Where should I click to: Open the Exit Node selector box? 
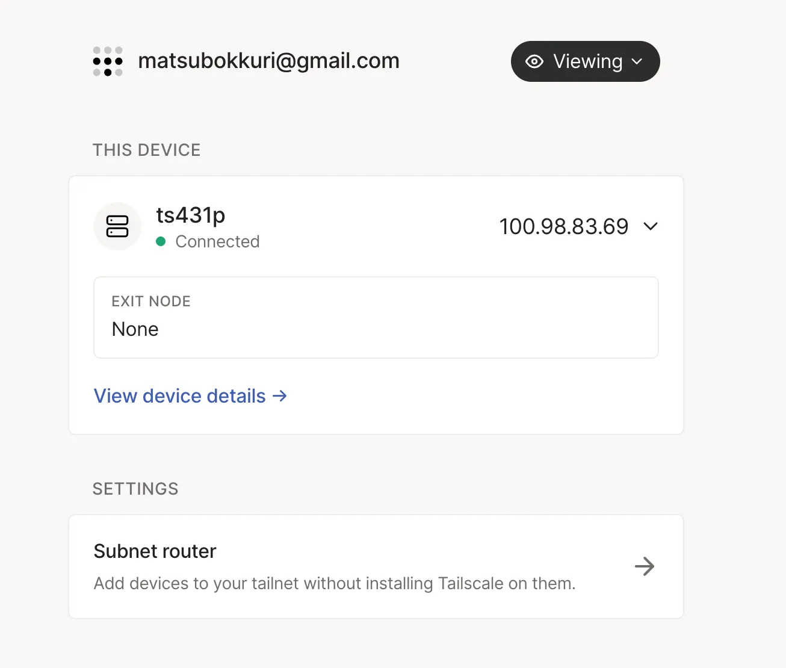point(376,317)
